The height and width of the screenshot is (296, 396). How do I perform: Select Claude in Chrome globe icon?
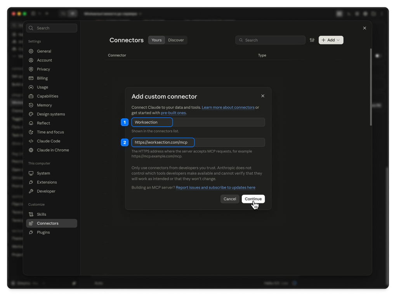(31, 150)
